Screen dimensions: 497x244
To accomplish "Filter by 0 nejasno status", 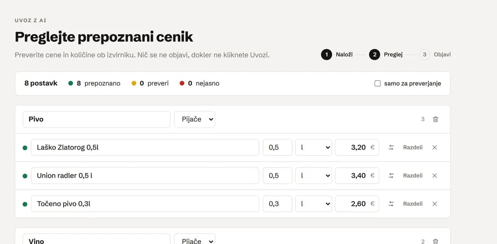I will click(x=199, y=83).
